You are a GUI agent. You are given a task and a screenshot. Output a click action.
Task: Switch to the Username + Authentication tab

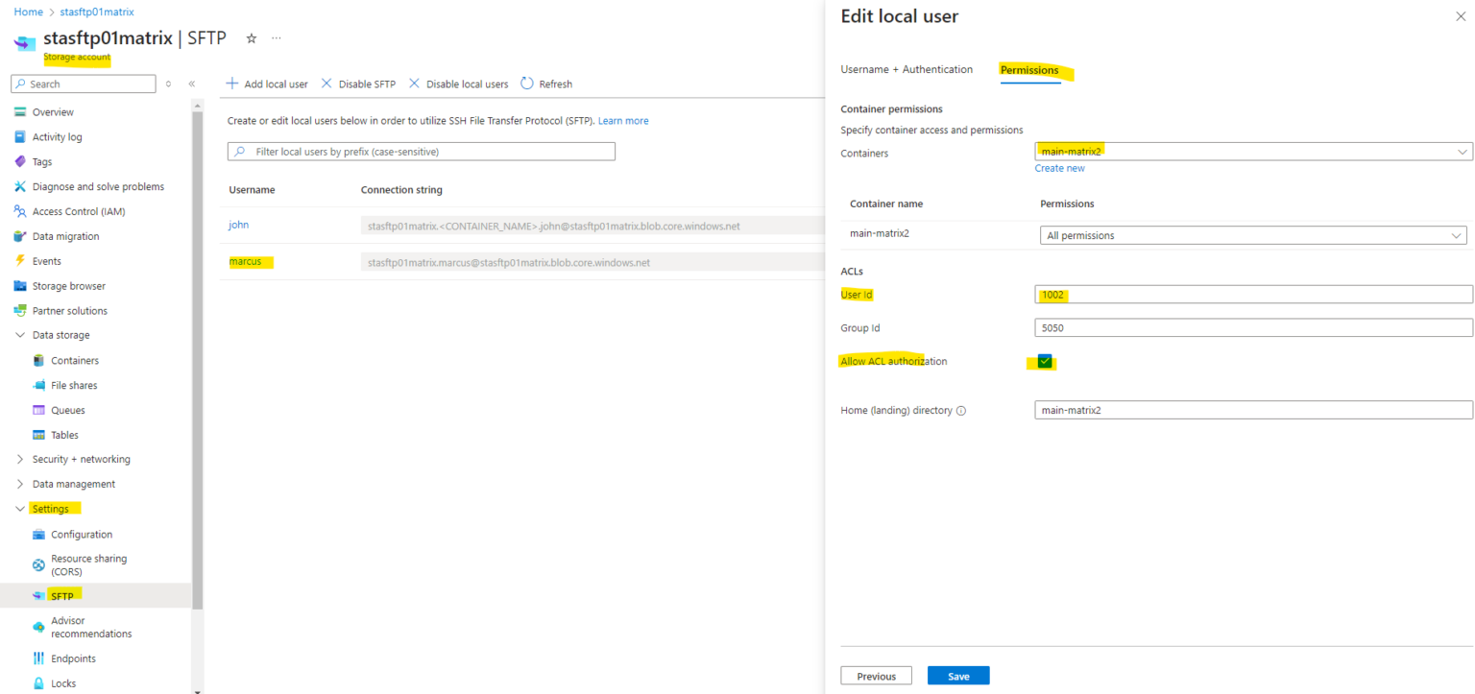pos(907,69)
